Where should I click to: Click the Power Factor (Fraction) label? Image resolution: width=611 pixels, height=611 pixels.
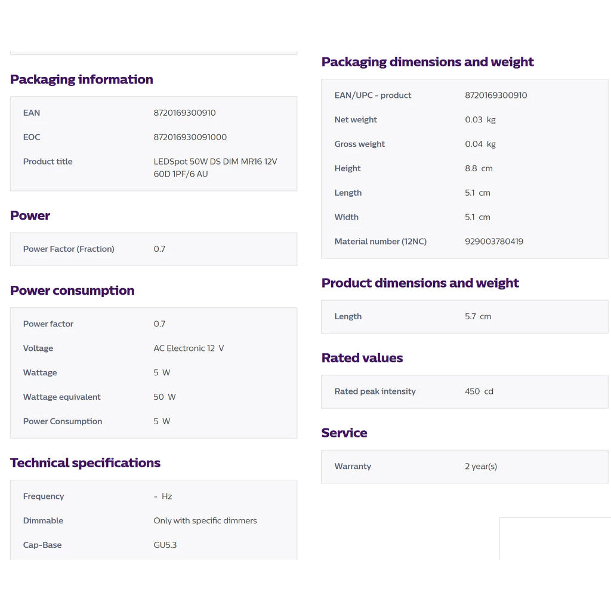point(69,249)
